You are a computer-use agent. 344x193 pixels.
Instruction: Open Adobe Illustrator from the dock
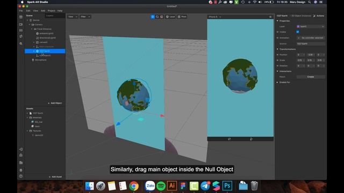tap(172, 186)
